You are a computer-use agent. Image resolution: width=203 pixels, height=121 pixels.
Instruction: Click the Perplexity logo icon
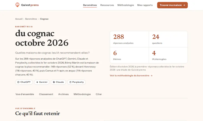71,82
